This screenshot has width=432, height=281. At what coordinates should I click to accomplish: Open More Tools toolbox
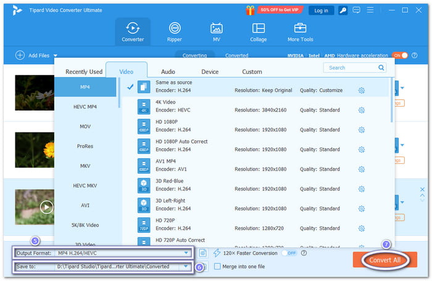pyautogui.click(x=301, y=32)
